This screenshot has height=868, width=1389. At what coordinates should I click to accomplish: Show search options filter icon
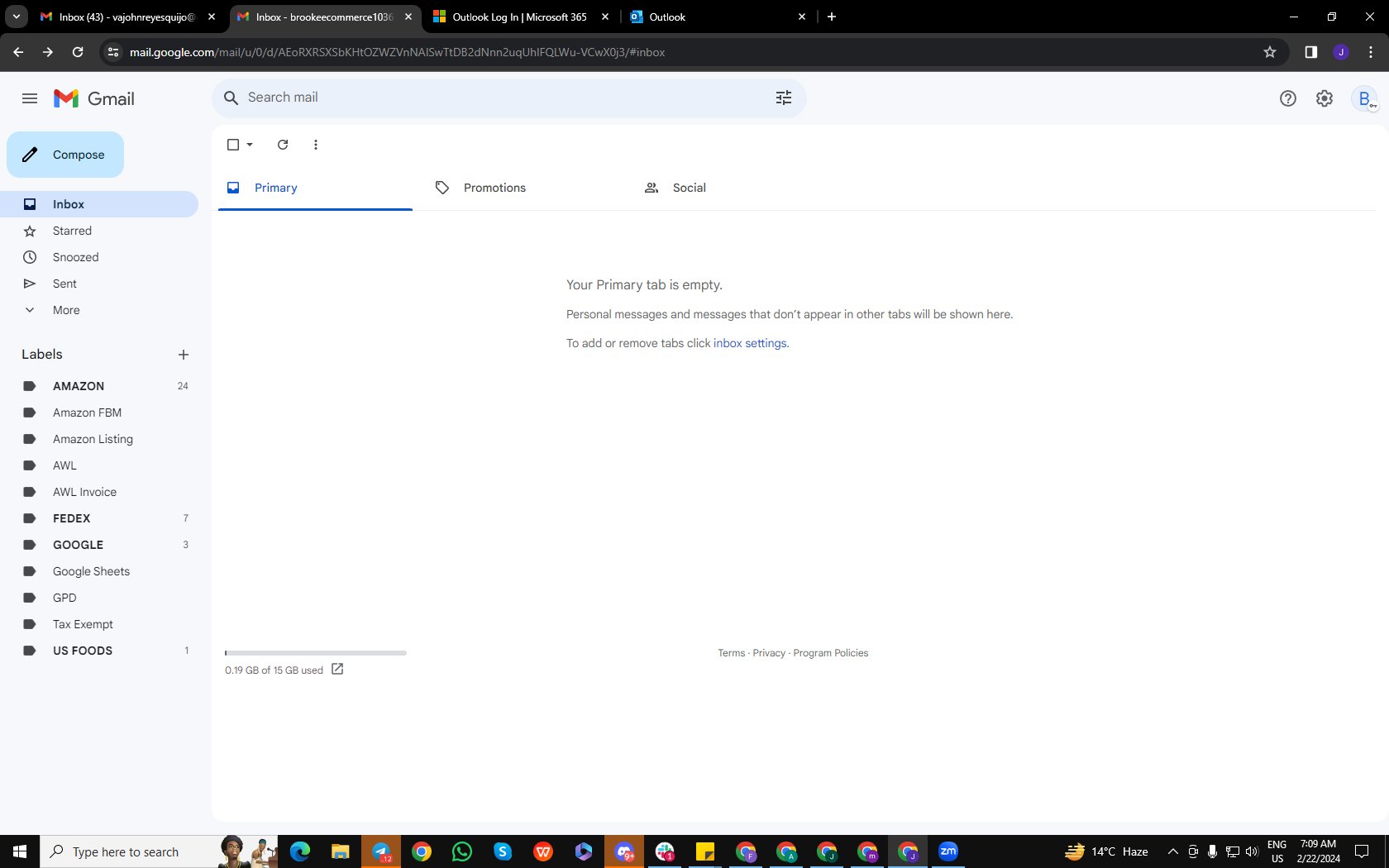tap(784, 98)
